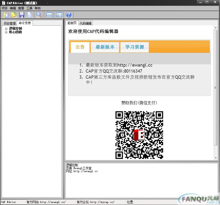
Task: Maximize the CAP Editor window
Action: click(207, 2)
